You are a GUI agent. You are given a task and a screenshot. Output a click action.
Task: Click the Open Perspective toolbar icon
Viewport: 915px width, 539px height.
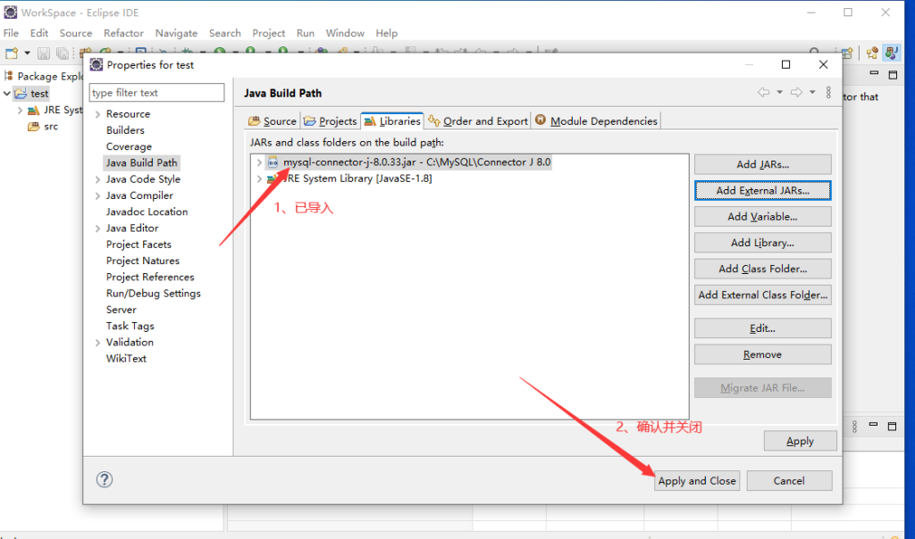[847, 54]
